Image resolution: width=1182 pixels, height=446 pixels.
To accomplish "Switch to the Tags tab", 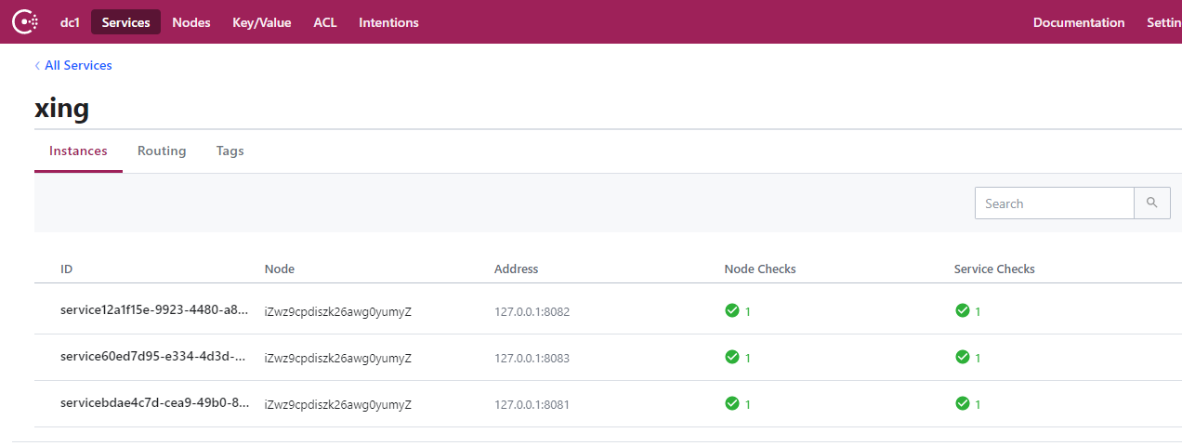I will tap(230, 151).
